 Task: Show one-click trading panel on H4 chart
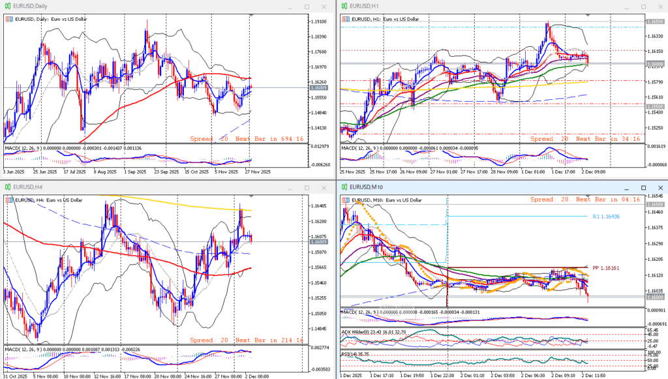click(8, 200)
